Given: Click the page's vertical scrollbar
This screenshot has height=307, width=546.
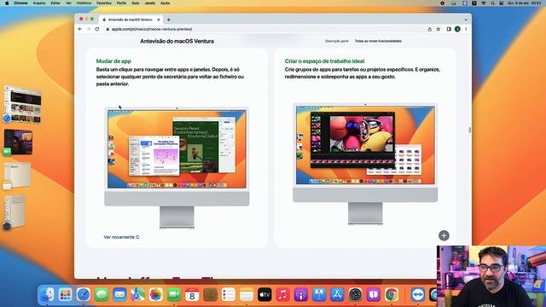Looking at the screenshot, I should [x=470, y=130].
